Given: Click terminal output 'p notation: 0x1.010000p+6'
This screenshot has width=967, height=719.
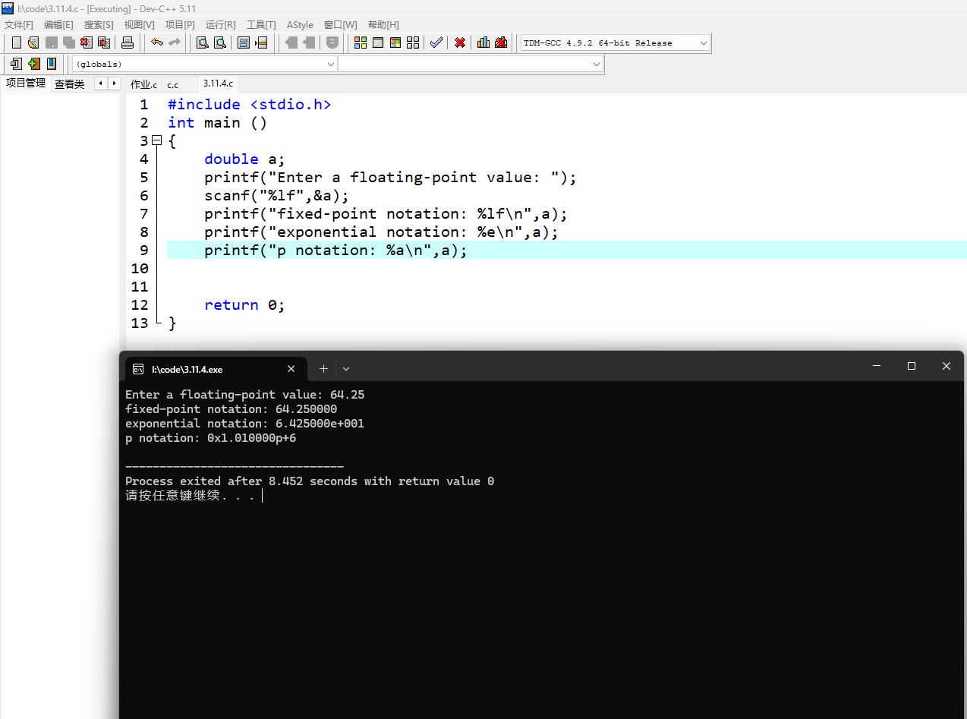Looking at the screenshot, I should click(x=210, y=438).
